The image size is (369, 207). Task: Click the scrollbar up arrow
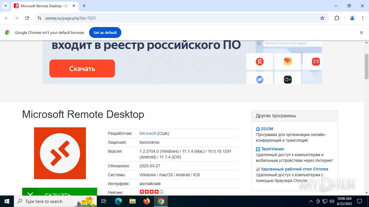coord(366,43)
